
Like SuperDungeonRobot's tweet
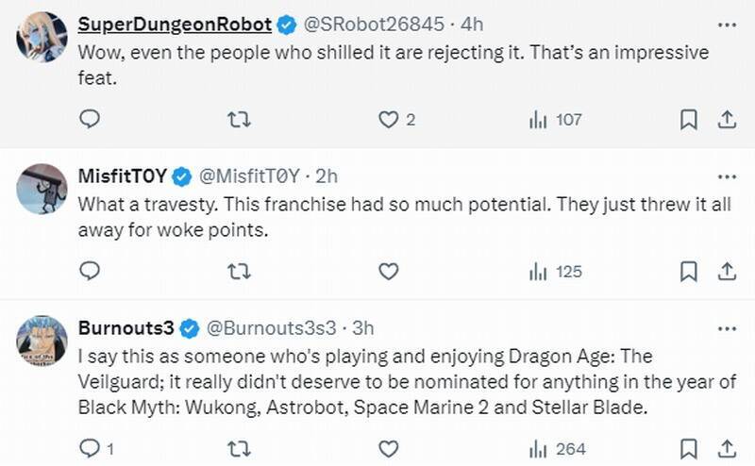click(388, 120)
